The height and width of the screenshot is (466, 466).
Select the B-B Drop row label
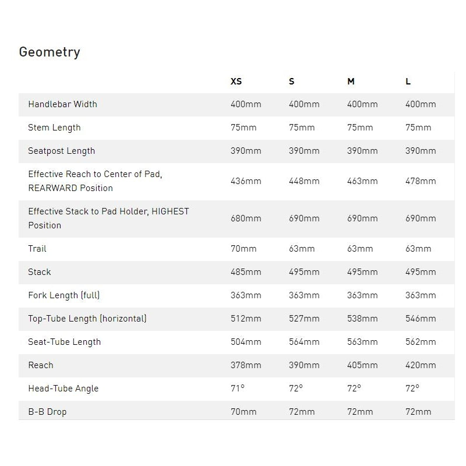pos(47,412)
